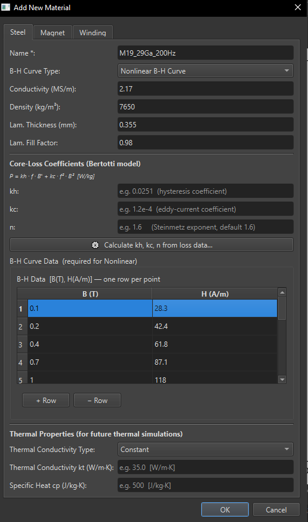Click the Density field showing 7650

[x=205, y=107]
